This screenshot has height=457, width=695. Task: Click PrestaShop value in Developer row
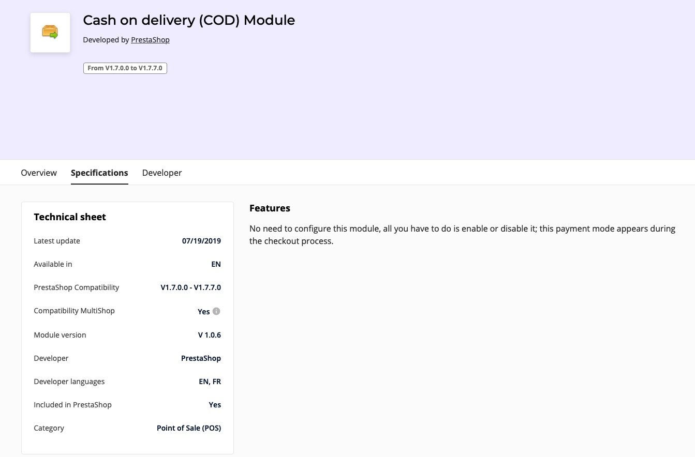(201, 358)
